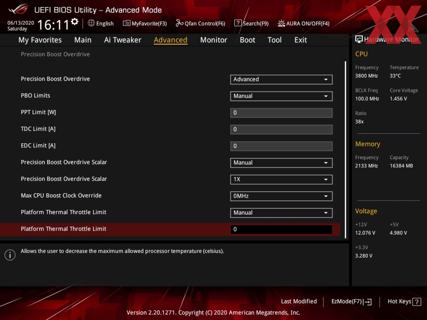Screen dimensions: 427x320
Task: Click Ratio value 38x
Action: pyautogui.click(x=359, y=121)
